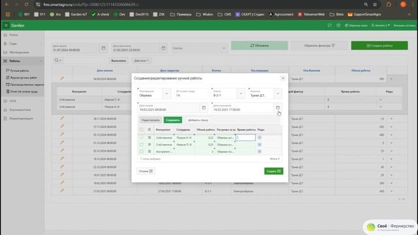Viewport: 418px width, 235px height.
Task: Toggle checkbox for Иванов П. И. dialog row
Action: point(141,144)
